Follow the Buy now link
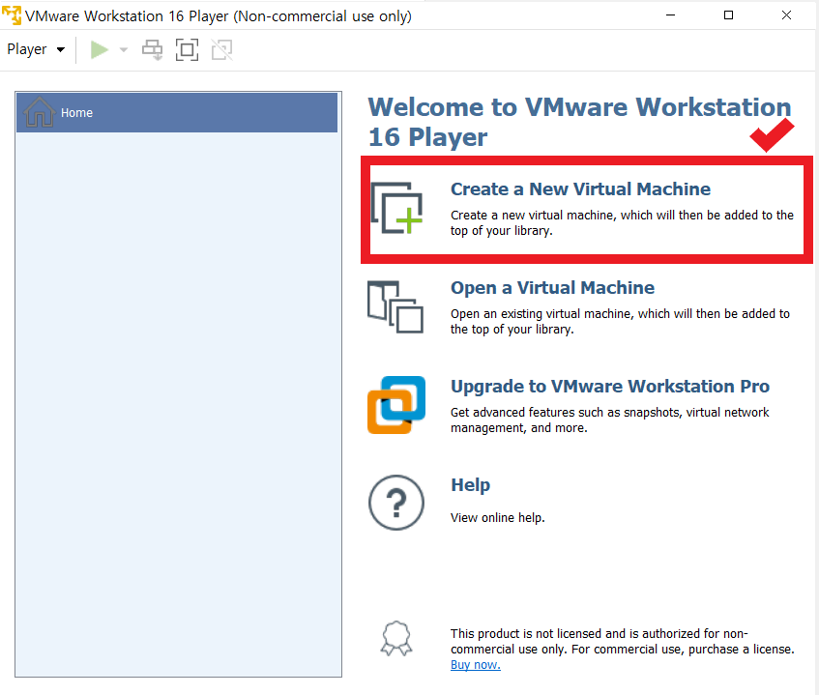 (x=476, y=665)
